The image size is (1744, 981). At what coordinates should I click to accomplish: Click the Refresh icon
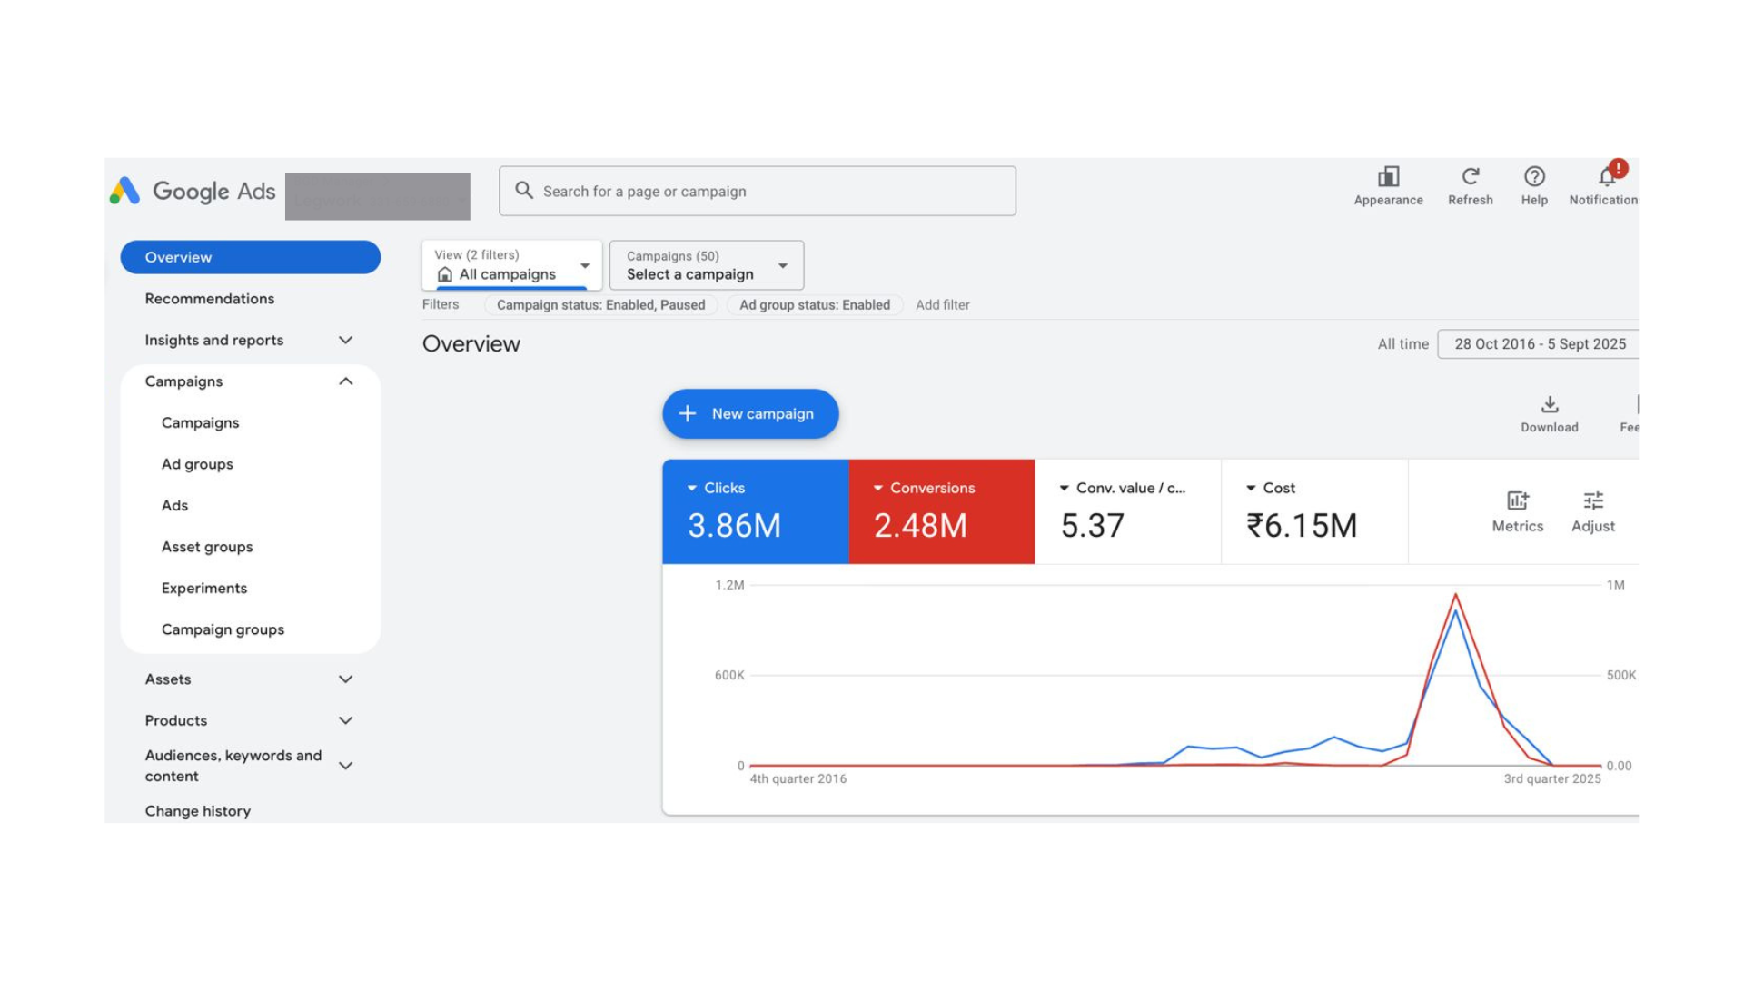coord(1470,177)
